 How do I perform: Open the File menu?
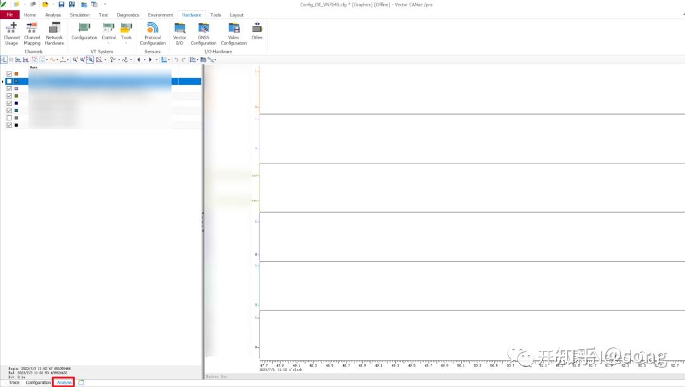point(10,15)
